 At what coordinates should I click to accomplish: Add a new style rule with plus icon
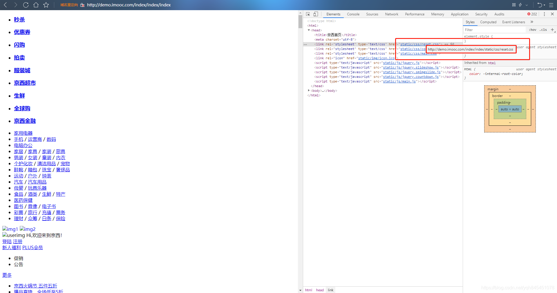pyautogui.click(x=552, y=30)
